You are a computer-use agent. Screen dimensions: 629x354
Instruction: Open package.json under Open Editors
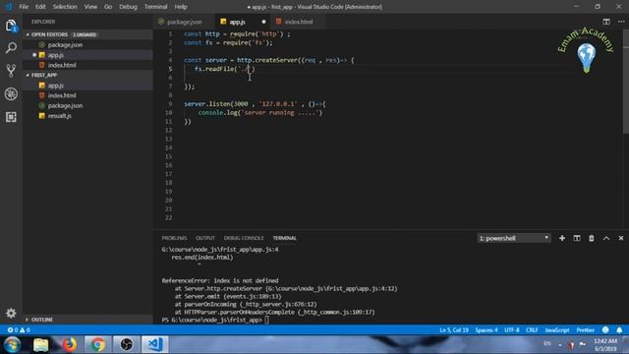[x=87, y=45]
